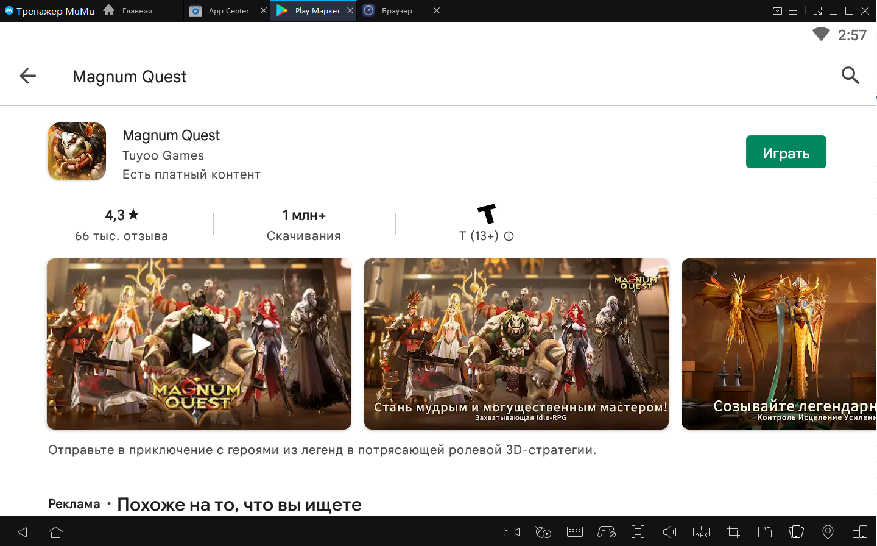Click the 1 млн+ Скачивания stat
Screen dimensions: 877x546
[304, 225]
